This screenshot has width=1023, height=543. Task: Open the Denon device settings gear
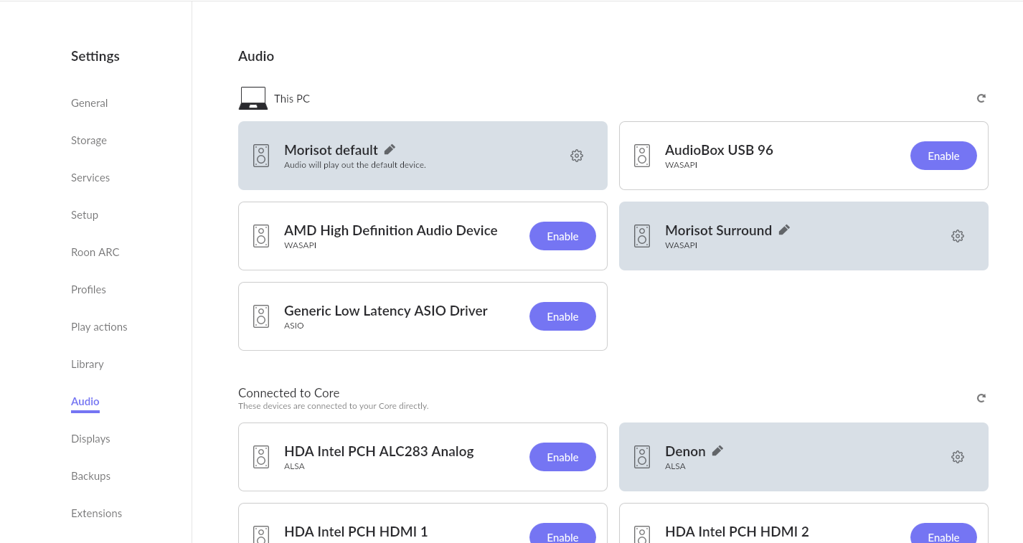click(957, 457)
